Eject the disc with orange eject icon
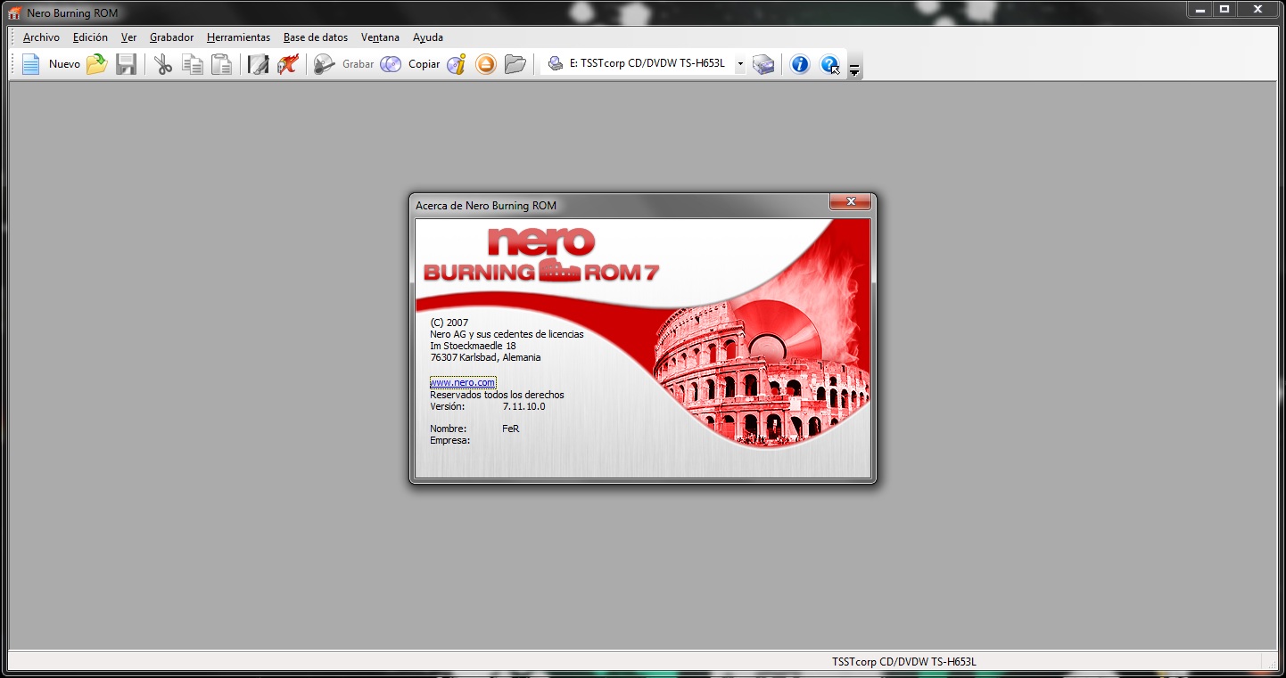The height and width of the screenshot is (678, 1286). [486, 64]
